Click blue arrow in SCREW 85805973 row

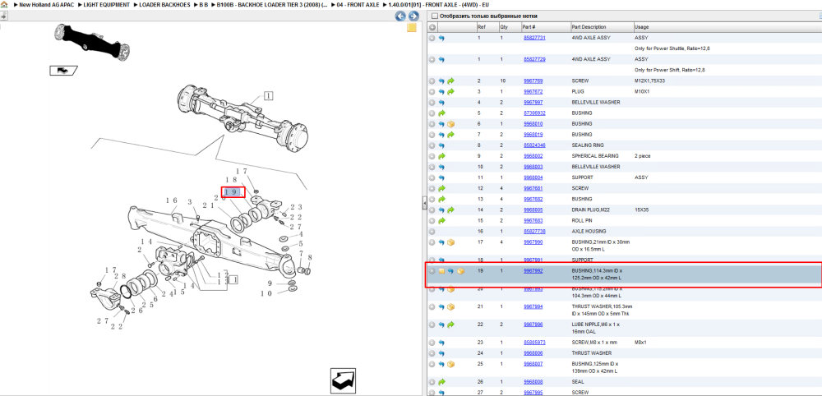441,343
